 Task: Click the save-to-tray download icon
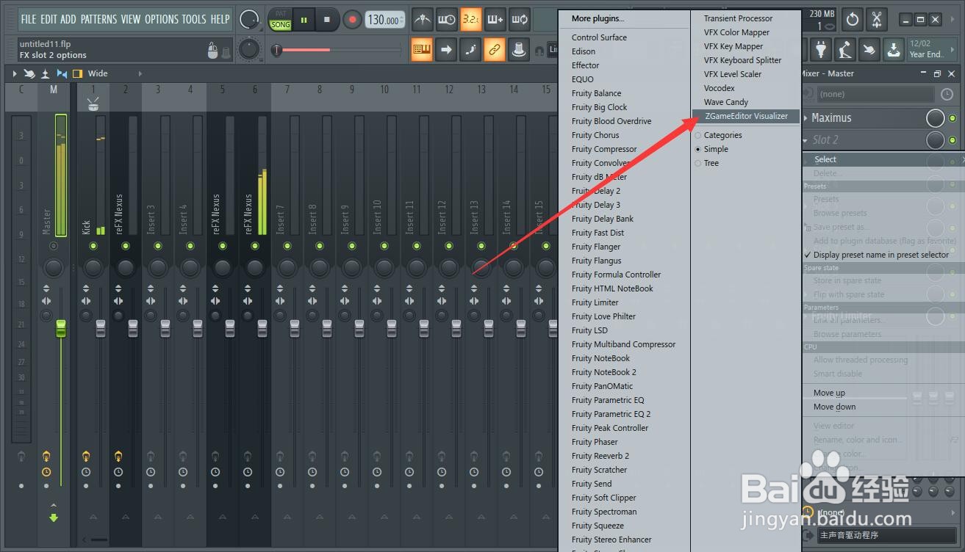(x=894, y=50)
